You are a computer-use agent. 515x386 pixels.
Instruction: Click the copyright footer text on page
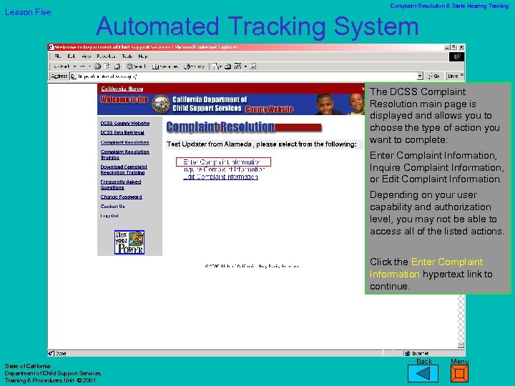(x=252, y=266)
